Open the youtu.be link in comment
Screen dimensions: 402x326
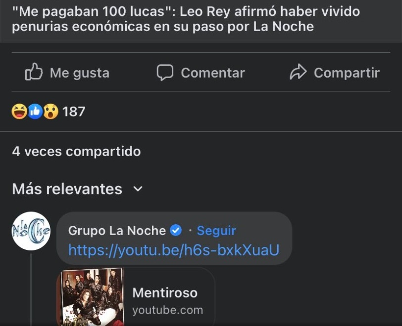174,250
